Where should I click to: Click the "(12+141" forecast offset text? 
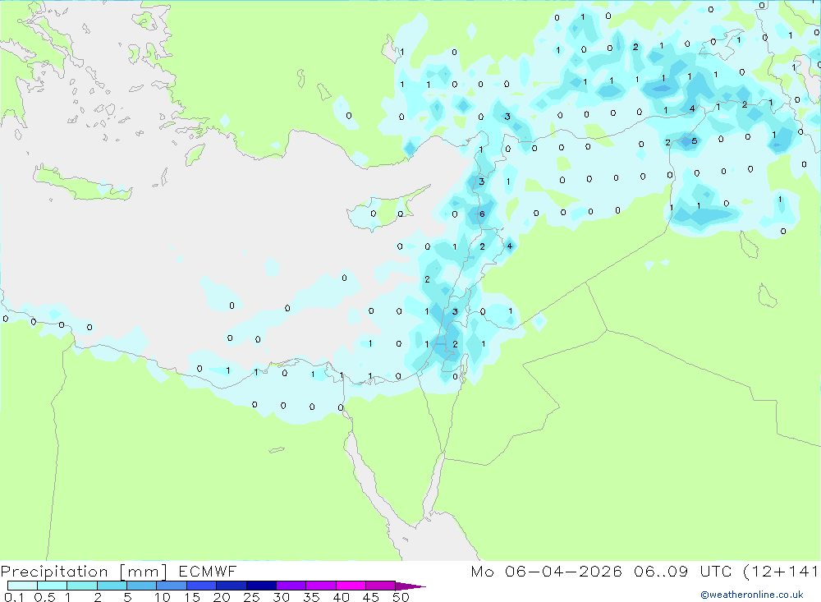point(781,571)
